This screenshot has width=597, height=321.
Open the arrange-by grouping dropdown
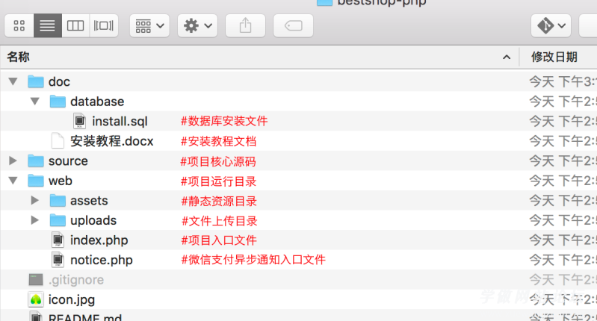pos(149,25)
